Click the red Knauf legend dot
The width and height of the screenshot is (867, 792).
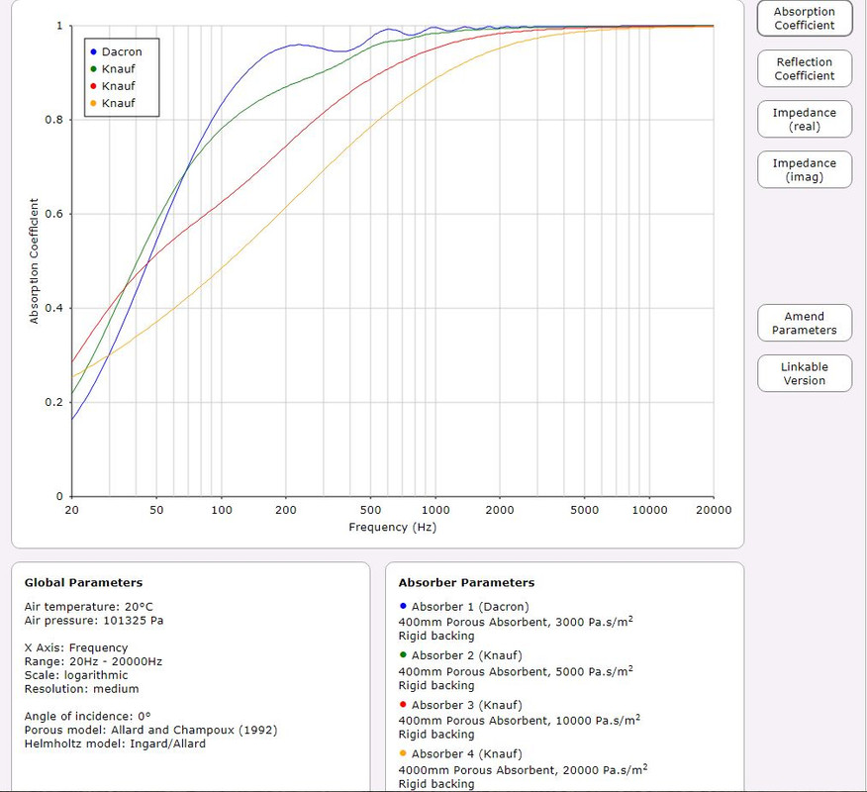93,86
